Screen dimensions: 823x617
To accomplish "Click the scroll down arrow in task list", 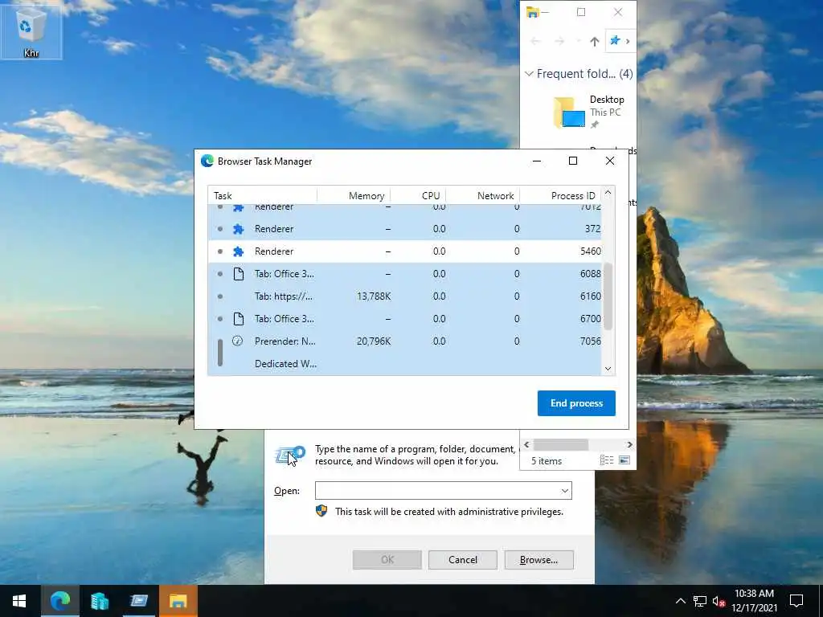I will tap(608, 369).
